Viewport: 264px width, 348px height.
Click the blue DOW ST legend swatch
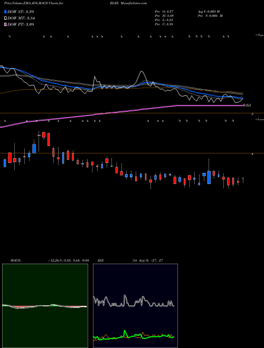click(5, 12)
